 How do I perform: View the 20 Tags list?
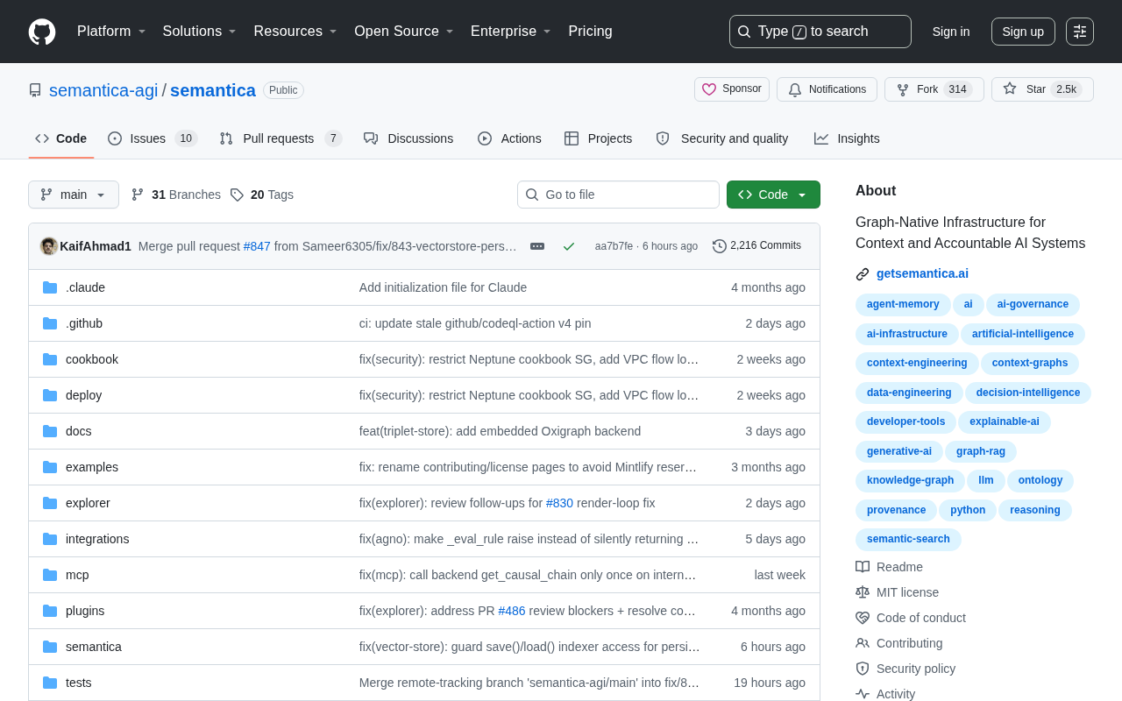click(x=262, y=195)
